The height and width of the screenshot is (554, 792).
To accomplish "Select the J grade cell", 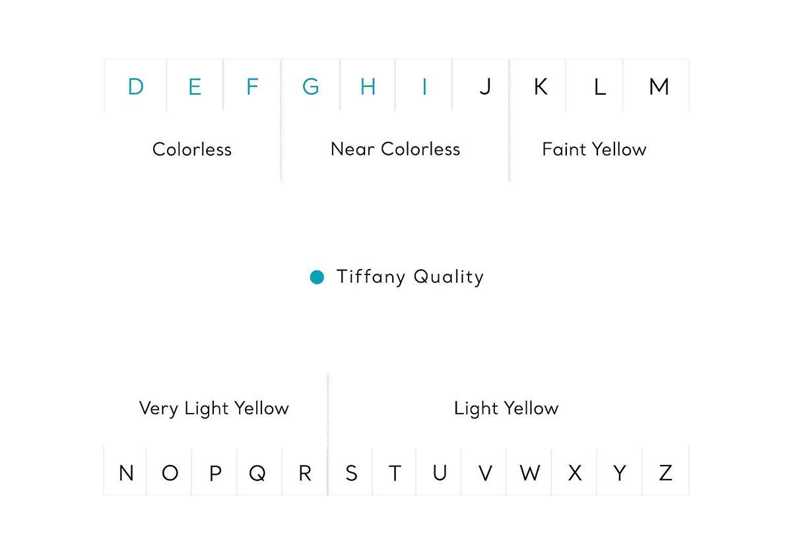I will point(481,86).
